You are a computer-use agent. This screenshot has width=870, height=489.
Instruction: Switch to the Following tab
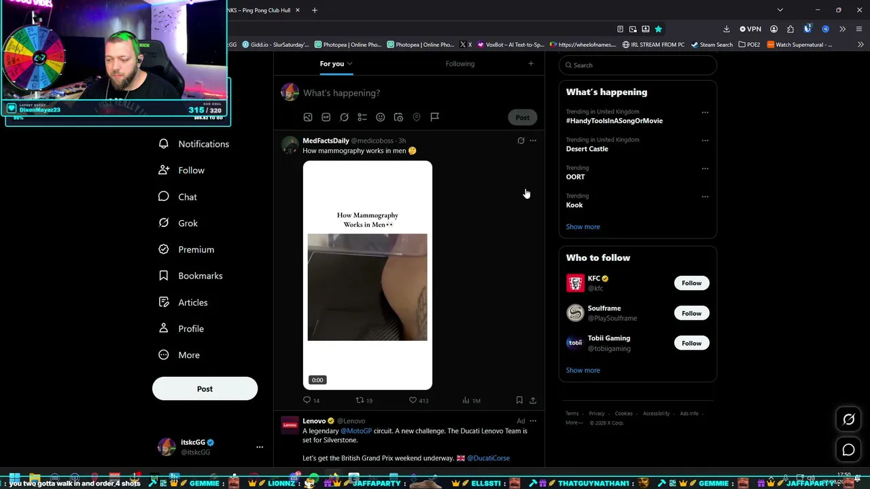pyautogui.click(x=460, y=64)
